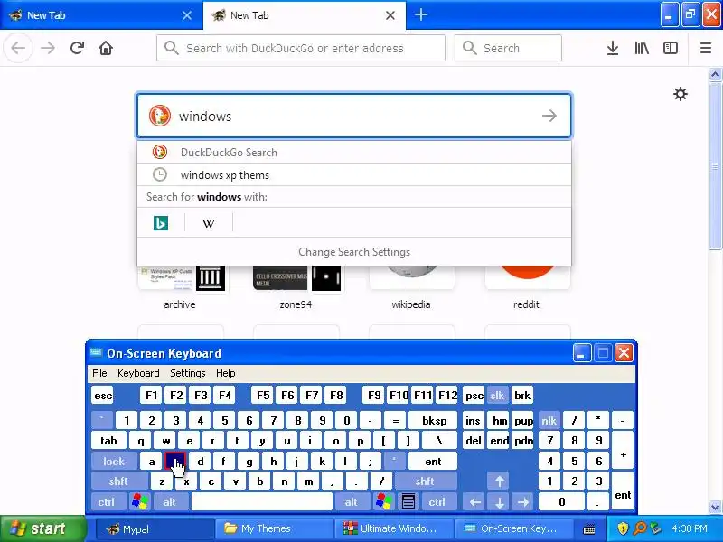Click the F5 key on-screen

[263, 396]
